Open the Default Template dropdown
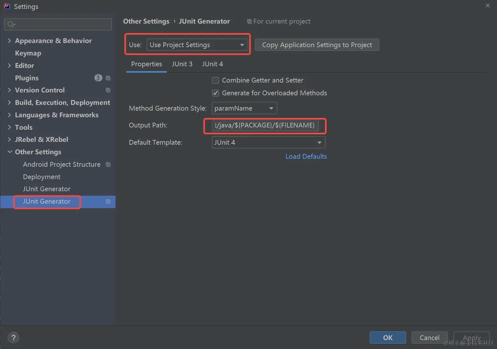The height and width of the screenshot is (349, 497). (269, 142)
